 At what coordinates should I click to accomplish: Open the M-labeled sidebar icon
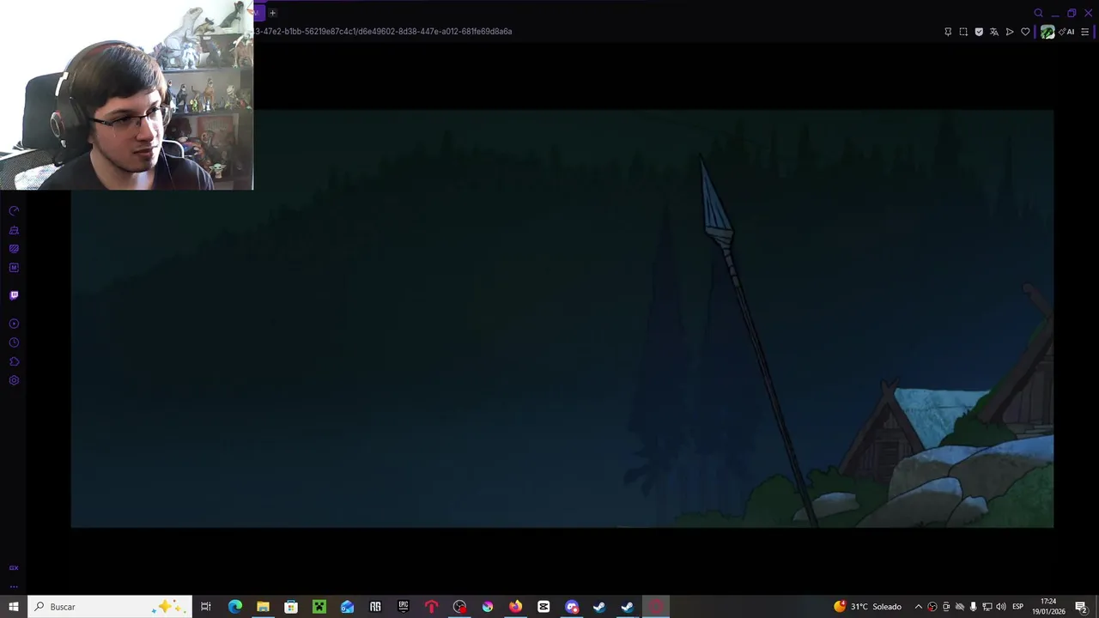coord(14,268)
